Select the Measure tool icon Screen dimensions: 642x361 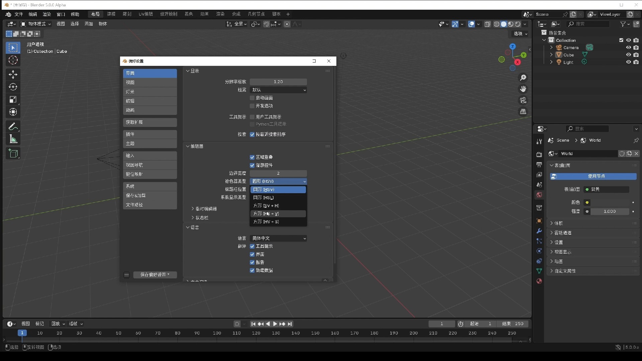click(x=13, y=139)
